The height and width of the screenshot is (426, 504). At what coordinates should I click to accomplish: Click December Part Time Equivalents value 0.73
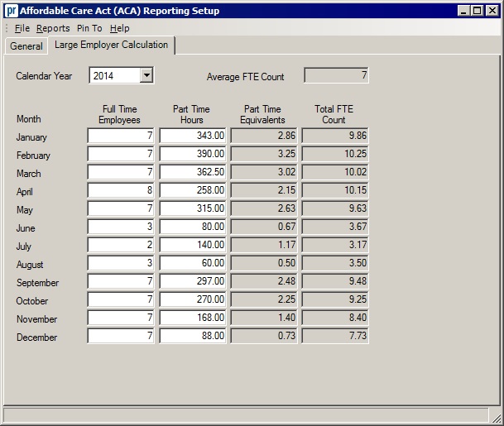point(264,336)
